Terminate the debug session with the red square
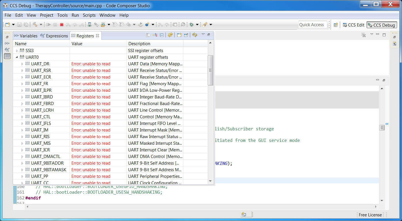This screenshot has width=402, height=221. pos(62,25)
